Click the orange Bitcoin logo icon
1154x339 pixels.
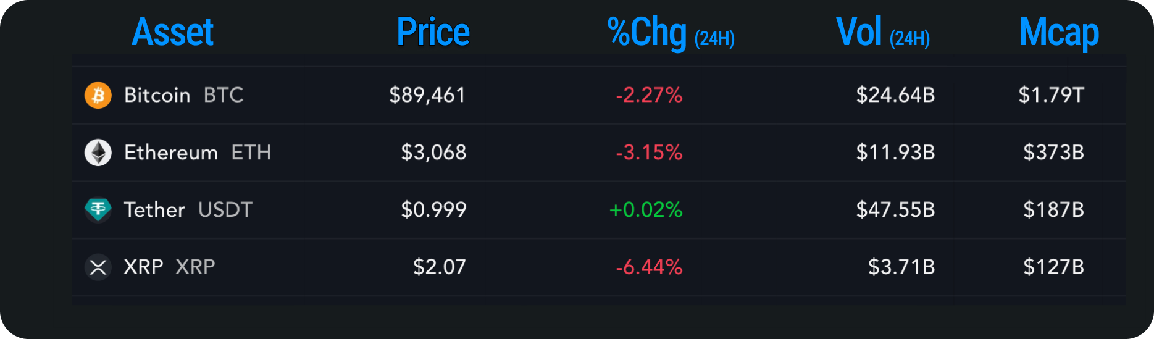[98, 95]
